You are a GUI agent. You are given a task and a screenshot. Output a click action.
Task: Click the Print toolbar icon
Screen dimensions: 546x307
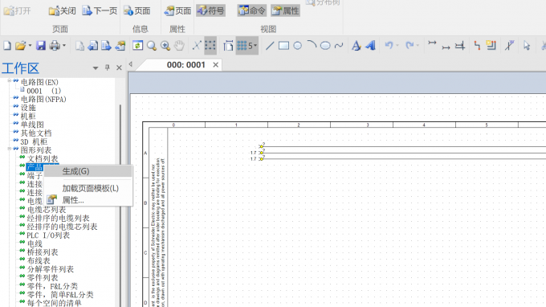coord(55,46)
